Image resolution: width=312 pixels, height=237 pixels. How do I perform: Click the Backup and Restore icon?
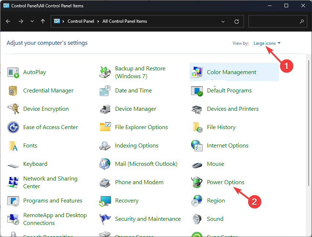(x=105, y=72)
